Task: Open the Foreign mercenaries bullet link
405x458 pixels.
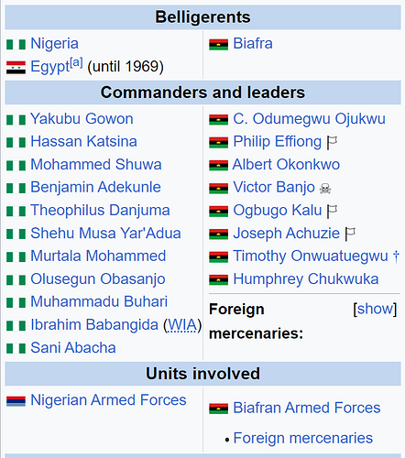Action: pyautogui.click(x=303, y=438)
